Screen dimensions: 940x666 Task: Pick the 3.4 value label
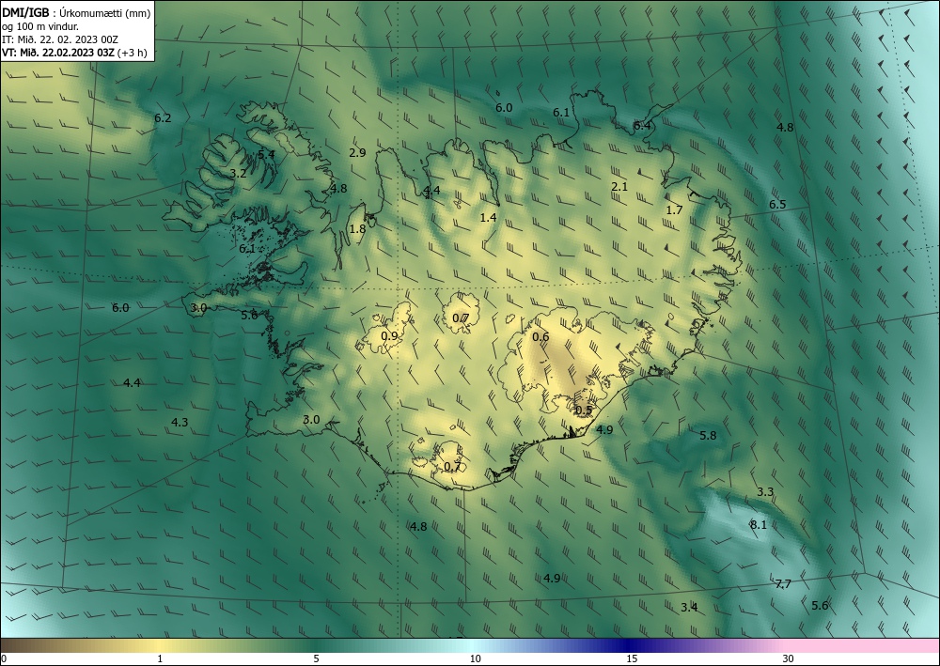click(689, 608)
